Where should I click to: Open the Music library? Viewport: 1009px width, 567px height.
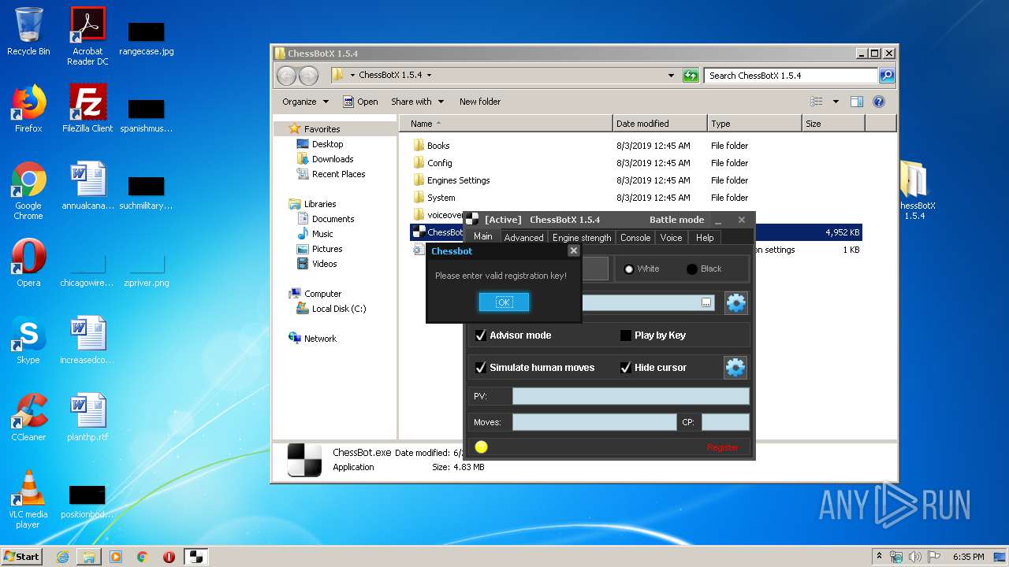point(322,234)
